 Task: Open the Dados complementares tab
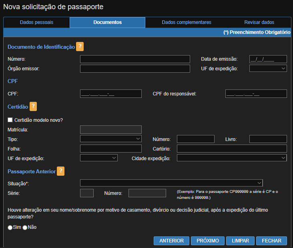187,22
